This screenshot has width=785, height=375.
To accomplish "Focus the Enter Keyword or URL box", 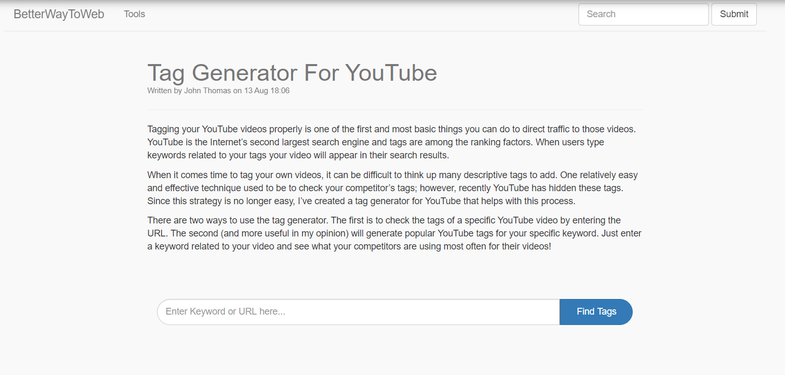I will [358, 311].
